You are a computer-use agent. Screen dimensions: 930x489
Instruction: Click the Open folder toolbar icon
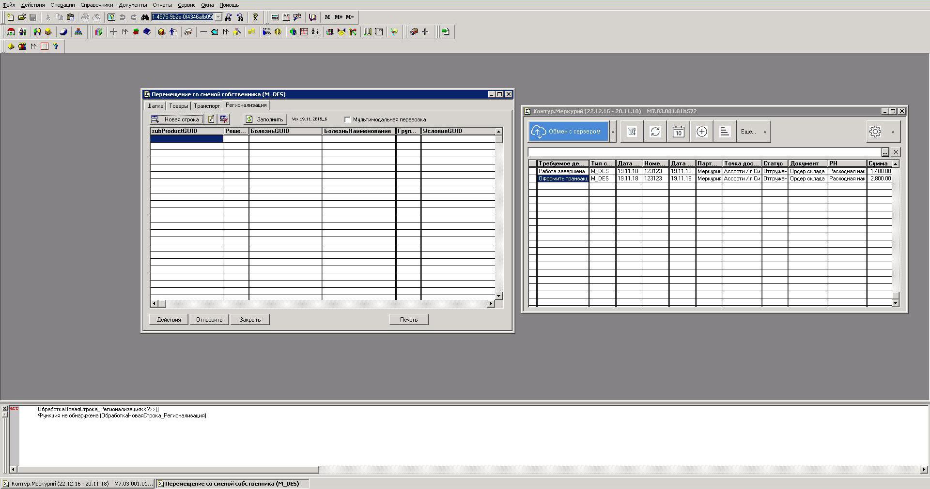tap(22, 17)
